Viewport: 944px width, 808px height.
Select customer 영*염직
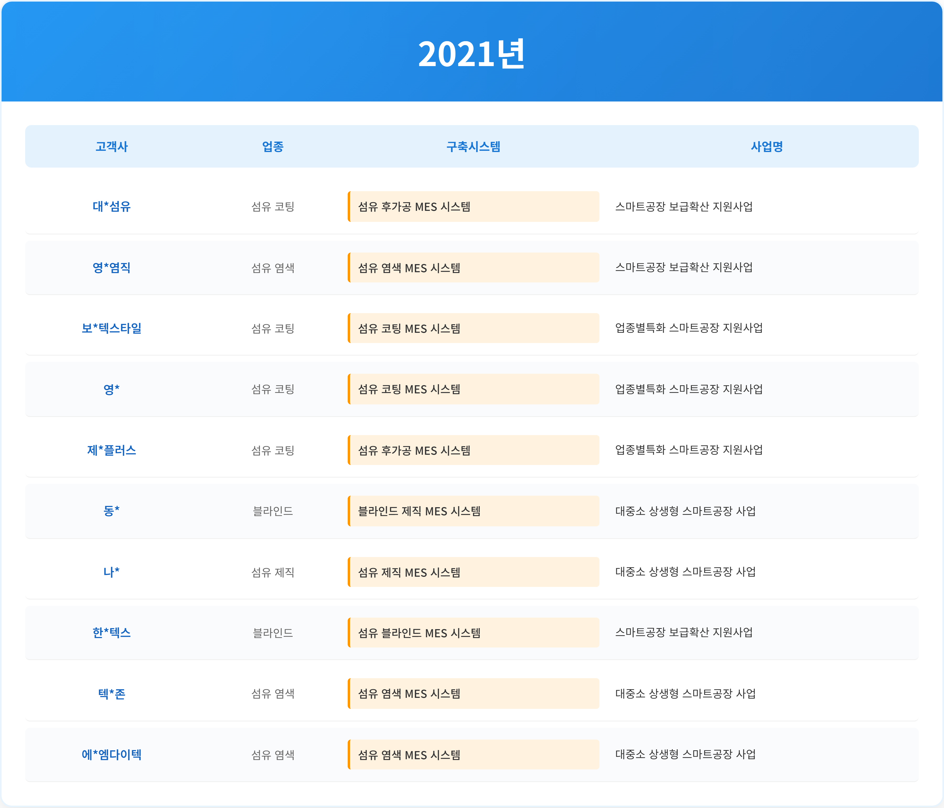click(x=111, y=267)
